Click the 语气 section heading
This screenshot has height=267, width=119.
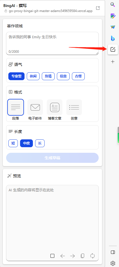pyautogui.click(x=18, y=65)
